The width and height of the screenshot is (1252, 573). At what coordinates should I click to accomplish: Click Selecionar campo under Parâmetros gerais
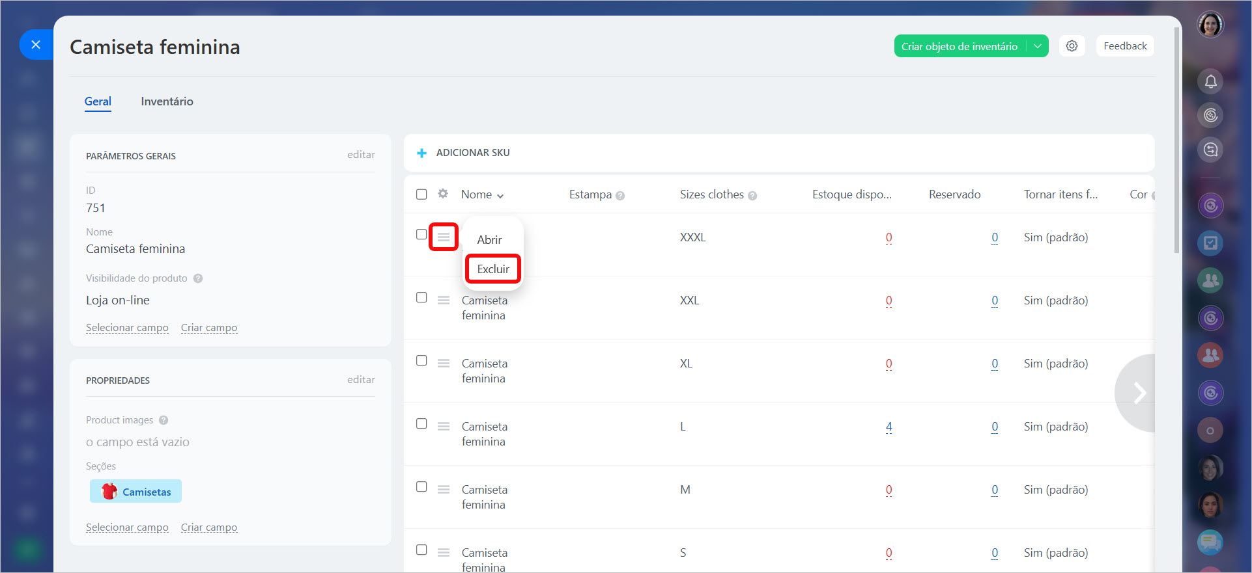(x=127, y=328)
